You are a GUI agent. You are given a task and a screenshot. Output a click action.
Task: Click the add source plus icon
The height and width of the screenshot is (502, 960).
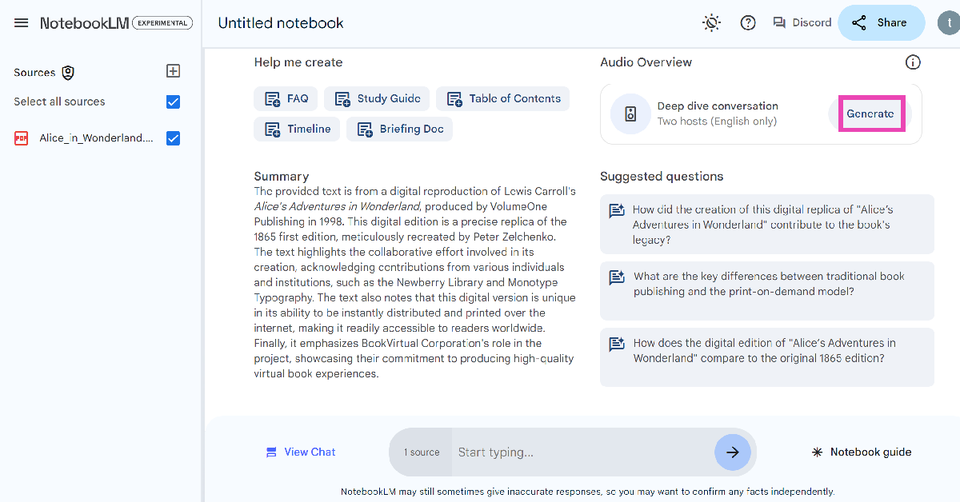pyautogui.click(x=173, y=71)
